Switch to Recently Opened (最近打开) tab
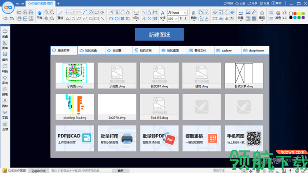Image resolution: width=308 pixels, height=173 pixels. point(64,51)
